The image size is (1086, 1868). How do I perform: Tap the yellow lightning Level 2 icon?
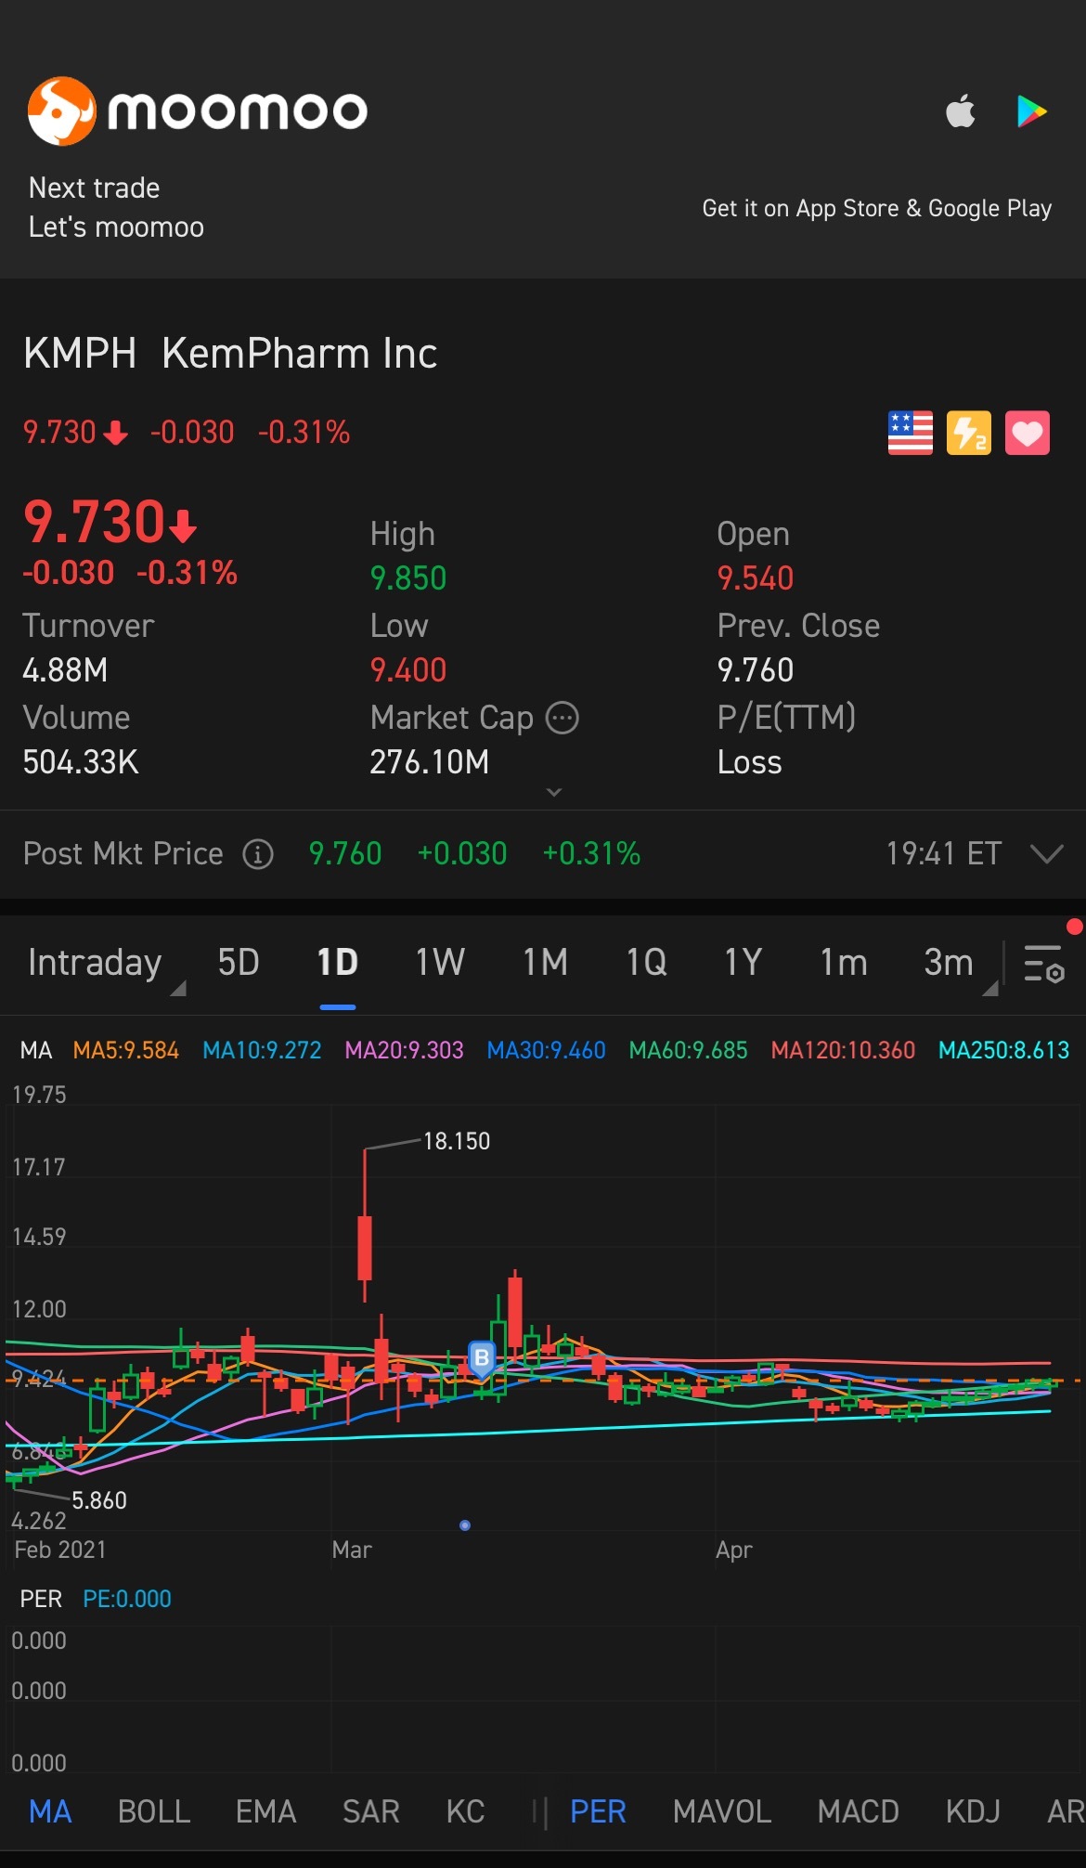[968, 433]
